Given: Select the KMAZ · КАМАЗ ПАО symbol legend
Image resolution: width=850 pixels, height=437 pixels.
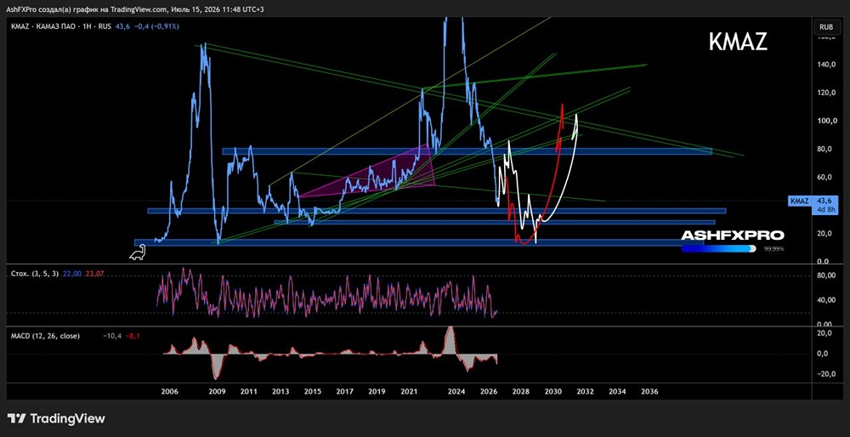Looking at the screenshot, I should coord(61,26).
